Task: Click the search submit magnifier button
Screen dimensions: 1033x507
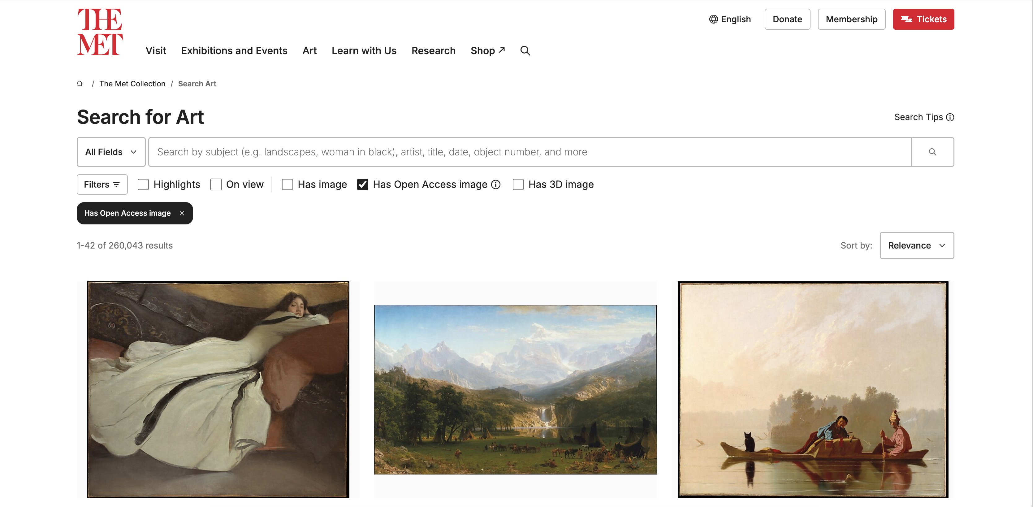Action: coord(932,152)
